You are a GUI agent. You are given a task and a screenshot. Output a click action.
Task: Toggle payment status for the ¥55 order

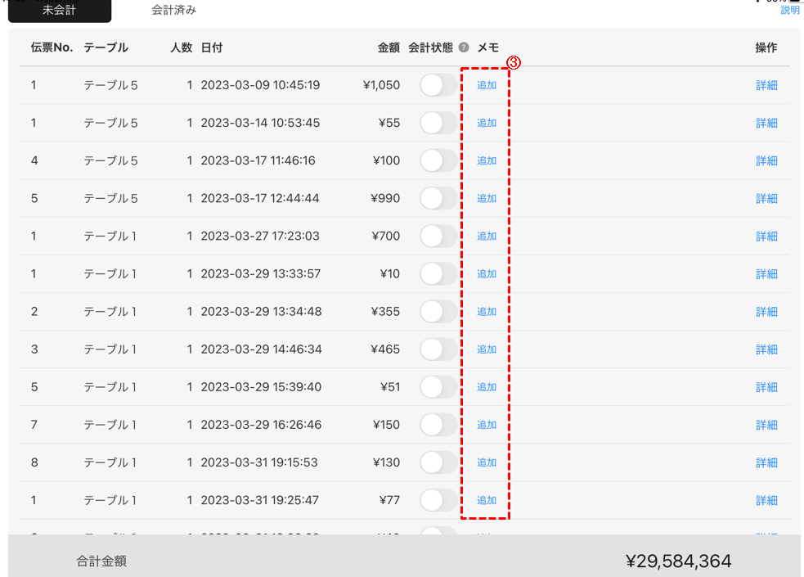[x=438, y=123]
